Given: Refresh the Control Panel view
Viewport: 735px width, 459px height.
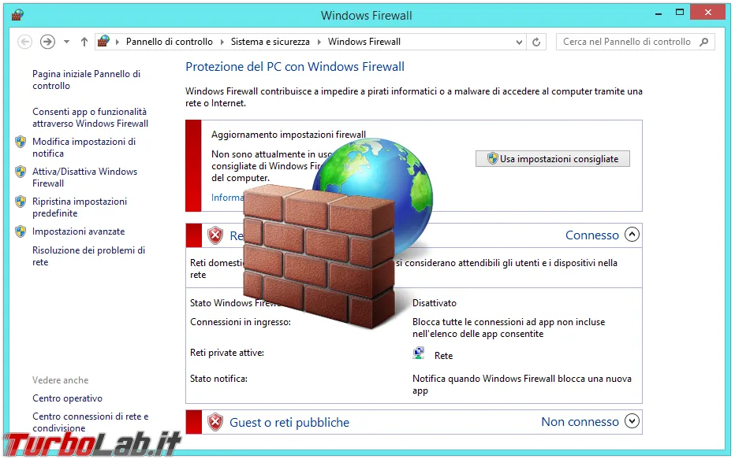Looking at the screenshot, I should click(x=536, y=42).
